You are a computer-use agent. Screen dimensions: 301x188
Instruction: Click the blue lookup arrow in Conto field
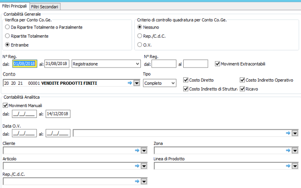click(130, 83)
